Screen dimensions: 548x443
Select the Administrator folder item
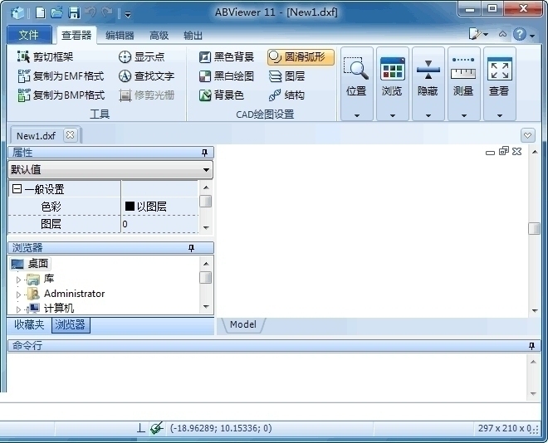point(66,294)
